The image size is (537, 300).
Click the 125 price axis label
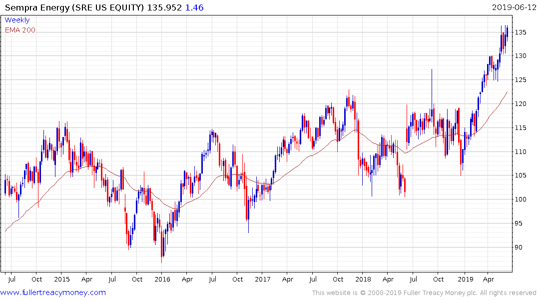(x=520, y=80)
